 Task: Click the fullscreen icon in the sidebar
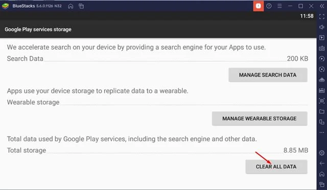click(x=322, y=16)
